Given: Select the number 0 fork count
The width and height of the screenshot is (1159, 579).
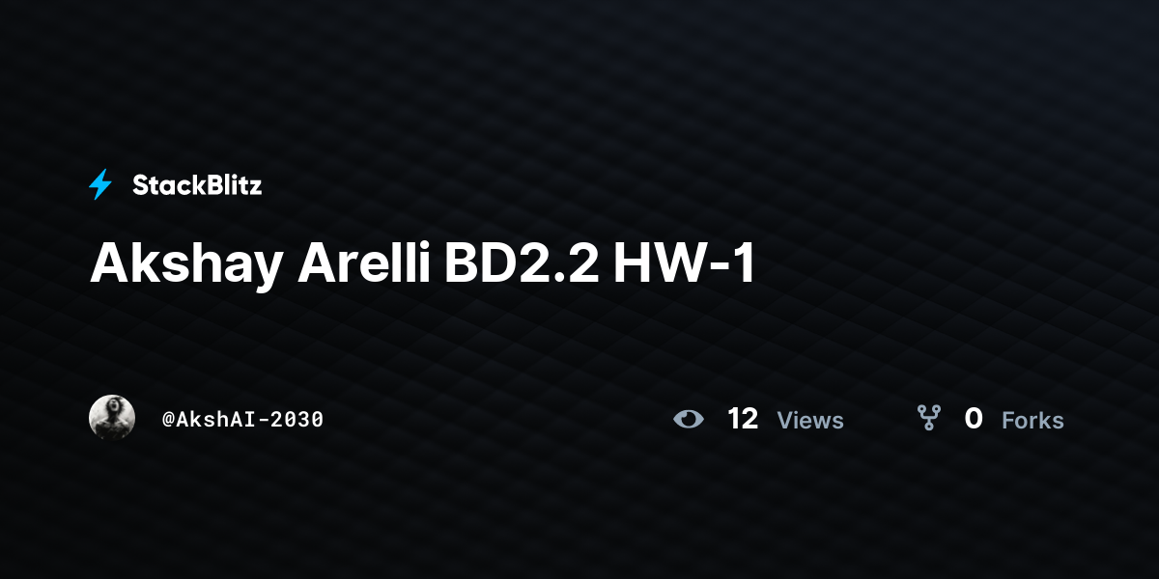Looking at the screenshot, I should [974, 419].
